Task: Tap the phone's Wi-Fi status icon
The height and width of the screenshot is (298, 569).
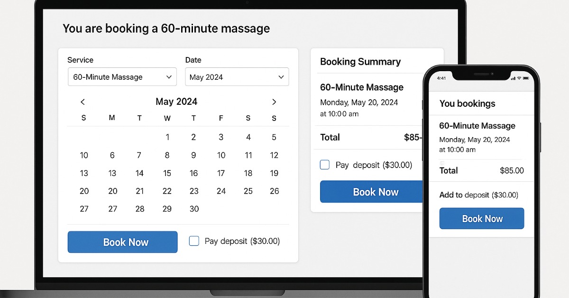Action: (519, 78)
